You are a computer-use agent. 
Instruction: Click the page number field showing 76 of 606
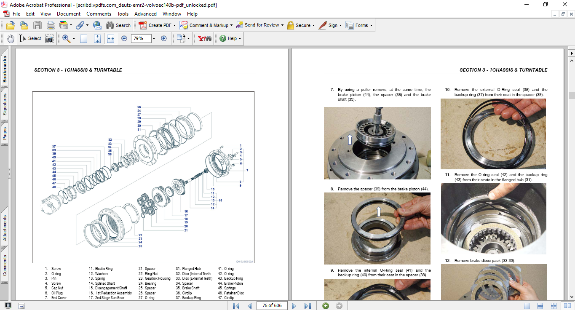272,306
